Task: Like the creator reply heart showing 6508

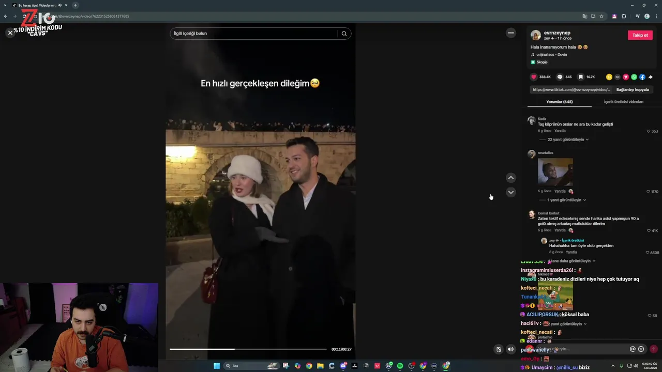Action: (648, 253)
